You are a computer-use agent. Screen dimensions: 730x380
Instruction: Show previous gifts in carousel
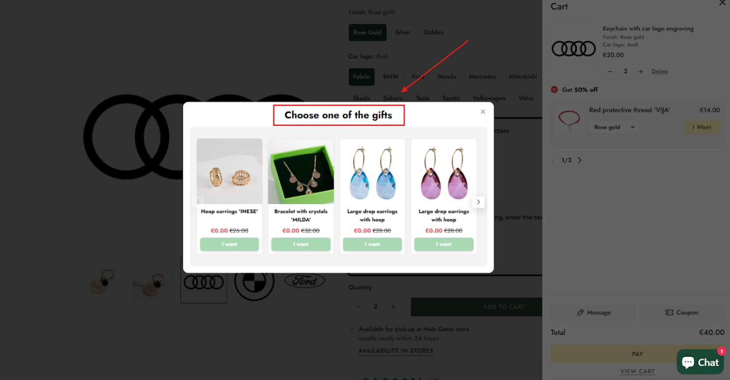point(199,202)
